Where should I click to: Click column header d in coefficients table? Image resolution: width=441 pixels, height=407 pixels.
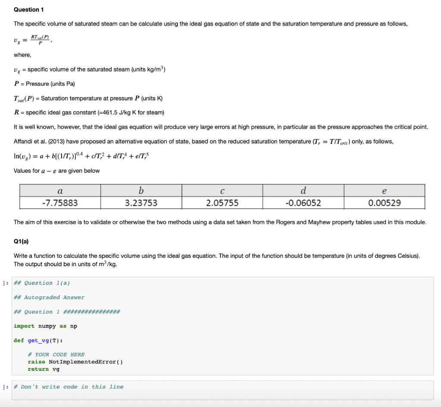[303, 191]
